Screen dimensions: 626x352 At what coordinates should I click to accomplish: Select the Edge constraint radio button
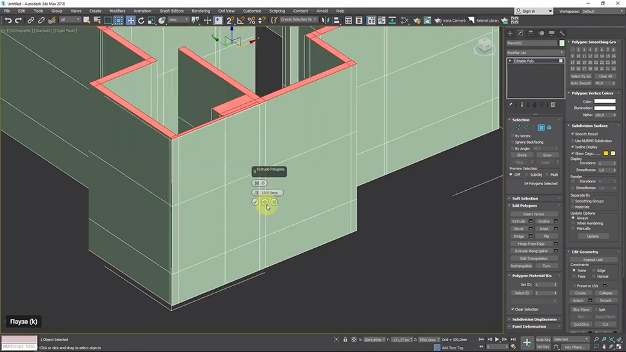point(594,270)
